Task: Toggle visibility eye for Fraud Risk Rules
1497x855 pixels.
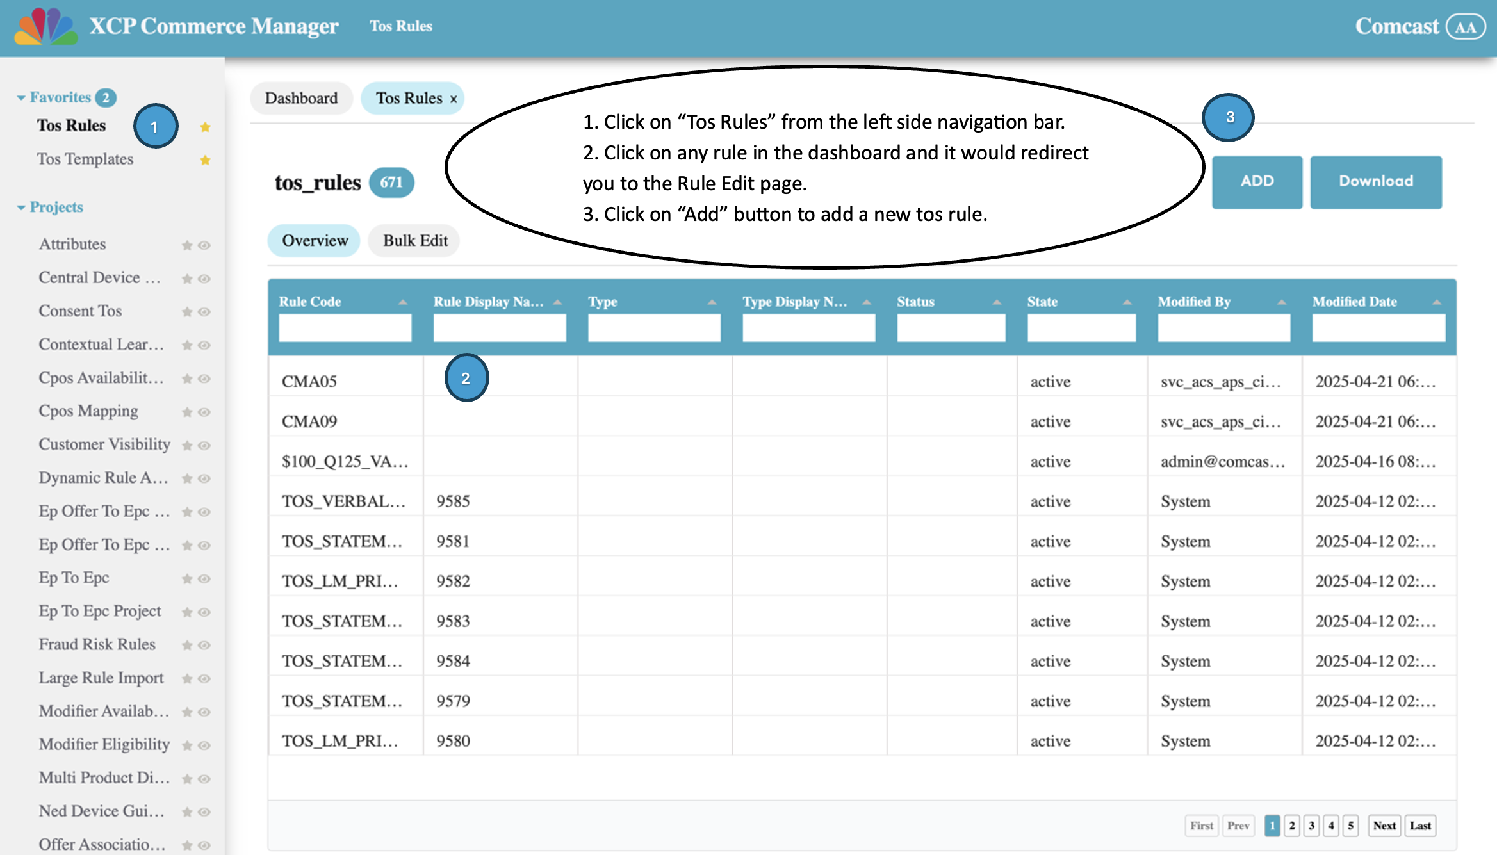Action: pyautogui.click(x=204, y=645)
